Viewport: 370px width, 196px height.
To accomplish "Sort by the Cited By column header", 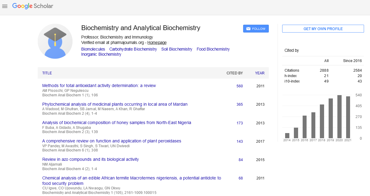I will 235,73.
